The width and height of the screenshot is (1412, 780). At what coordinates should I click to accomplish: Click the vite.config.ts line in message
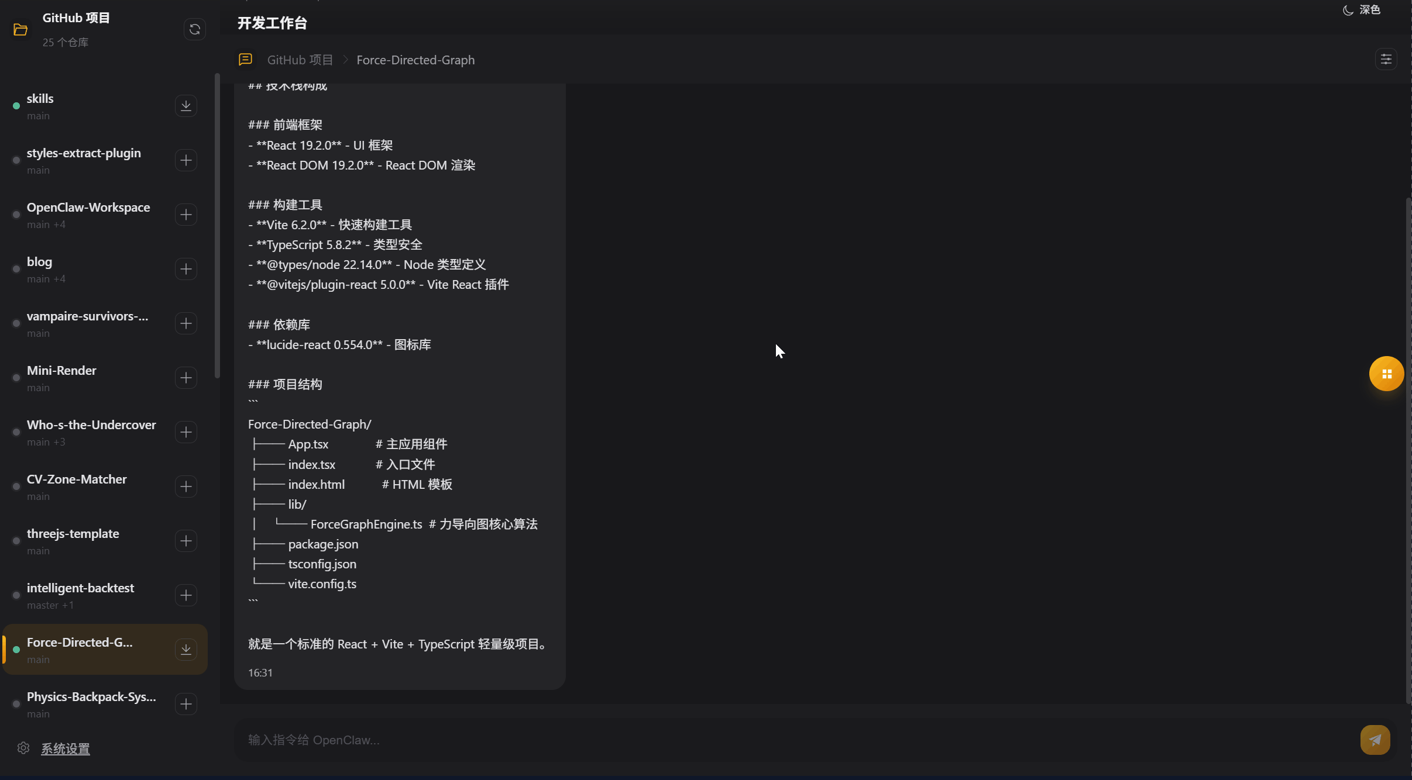coord(304,584)
